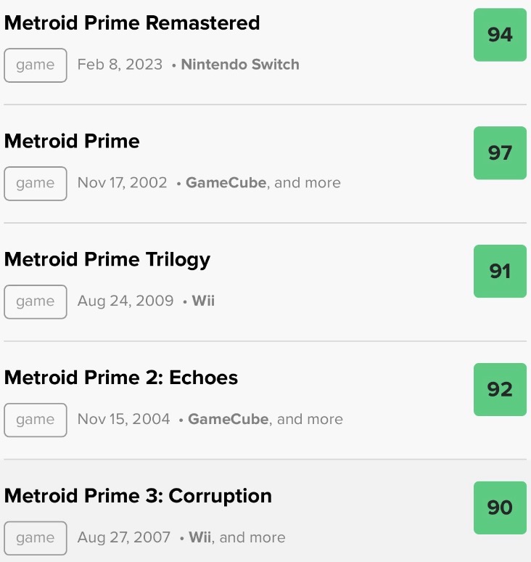Click the 91 score badge

pyautogui.click(x=500, y=272)
